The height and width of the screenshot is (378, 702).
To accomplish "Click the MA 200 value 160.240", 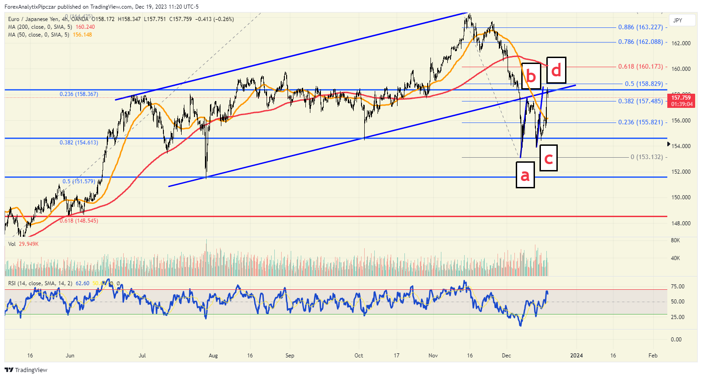I will pos(85,27).
